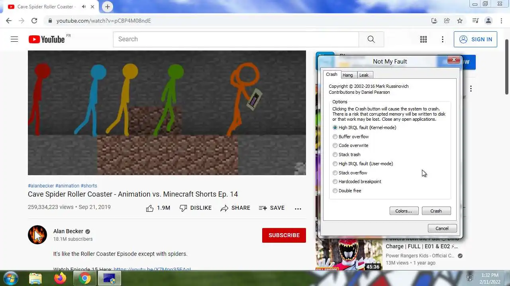The image size is (510, 286).
Task: Open the #animation hashtag link
Action: pos(67,186)
